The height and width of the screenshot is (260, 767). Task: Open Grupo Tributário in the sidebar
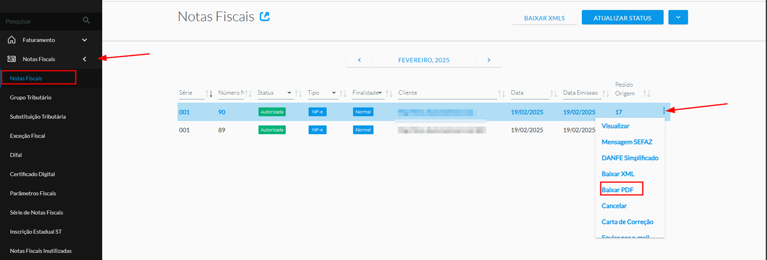coord(31,97)
